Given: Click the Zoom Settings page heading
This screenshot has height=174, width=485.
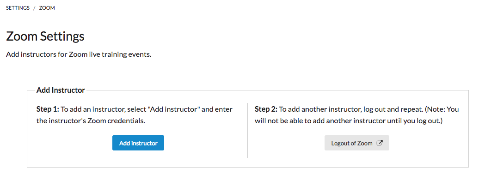Looking at the screenshot, I should tap(45, 36).
